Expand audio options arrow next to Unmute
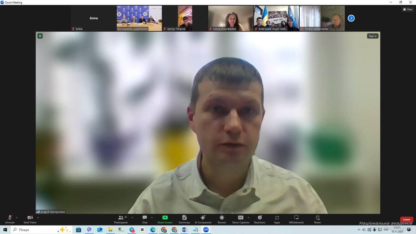 pos(17,217)
